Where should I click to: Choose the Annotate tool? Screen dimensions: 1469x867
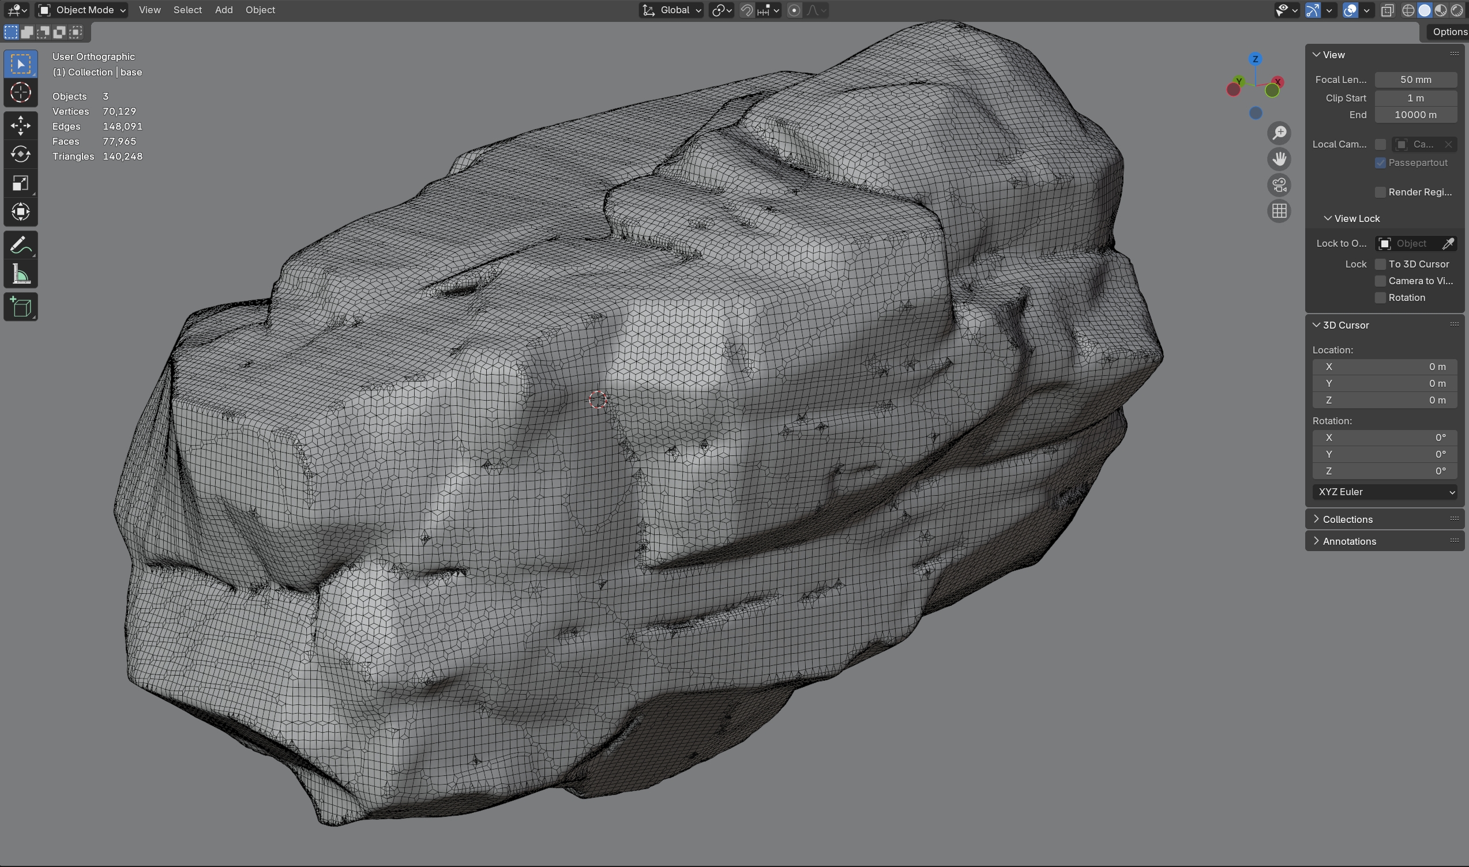pyautogui.click(x=20, y=246)
